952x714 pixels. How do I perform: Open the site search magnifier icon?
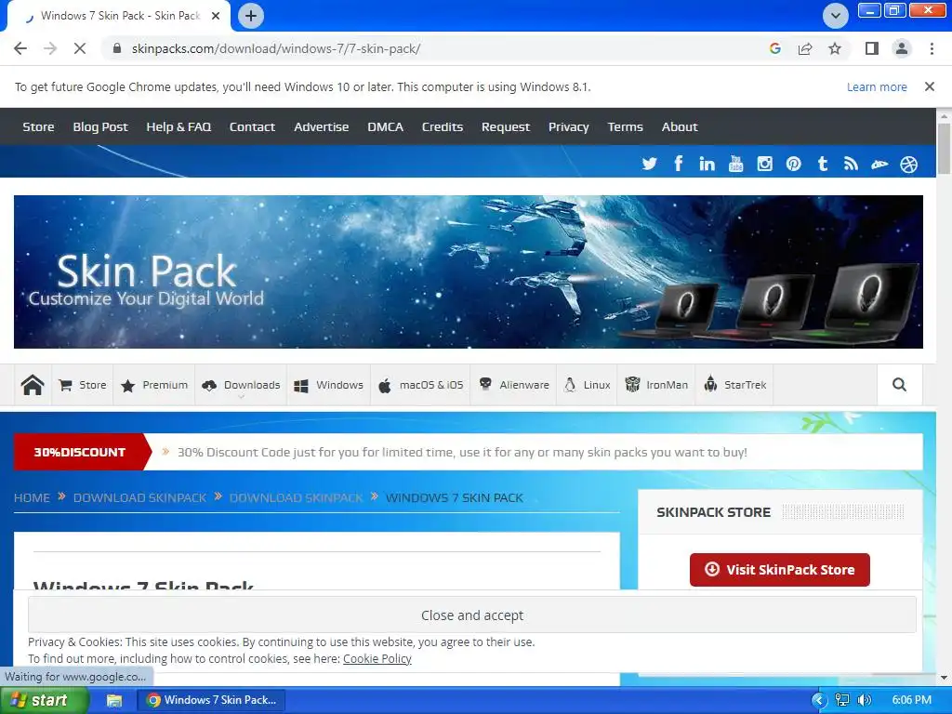[899, 384]
